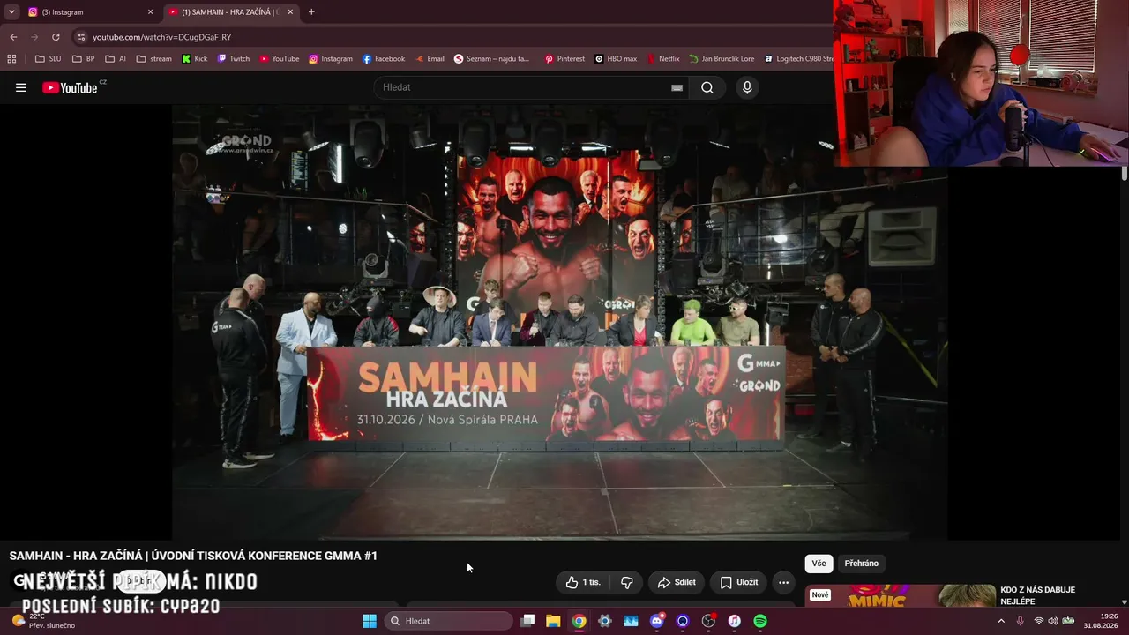
Task: Like the video (1 tis.)
Action: point(583,582)
